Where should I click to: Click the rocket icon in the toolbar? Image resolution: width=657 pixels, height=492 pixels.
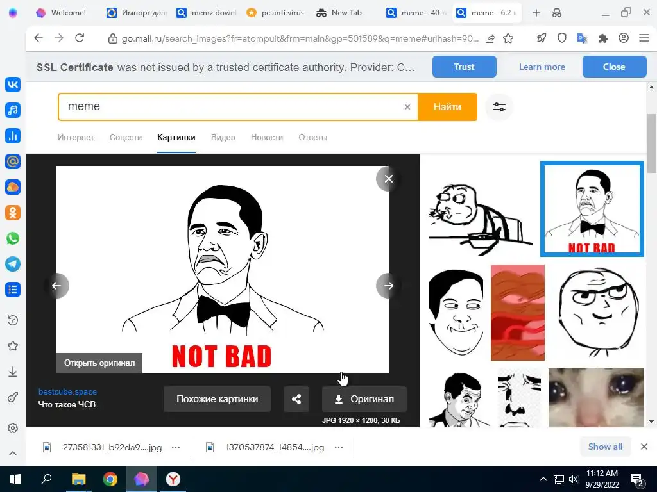(542, 38)
